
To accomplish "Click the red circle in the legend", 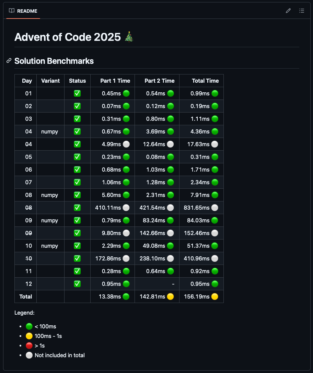I will pos(29,346).
